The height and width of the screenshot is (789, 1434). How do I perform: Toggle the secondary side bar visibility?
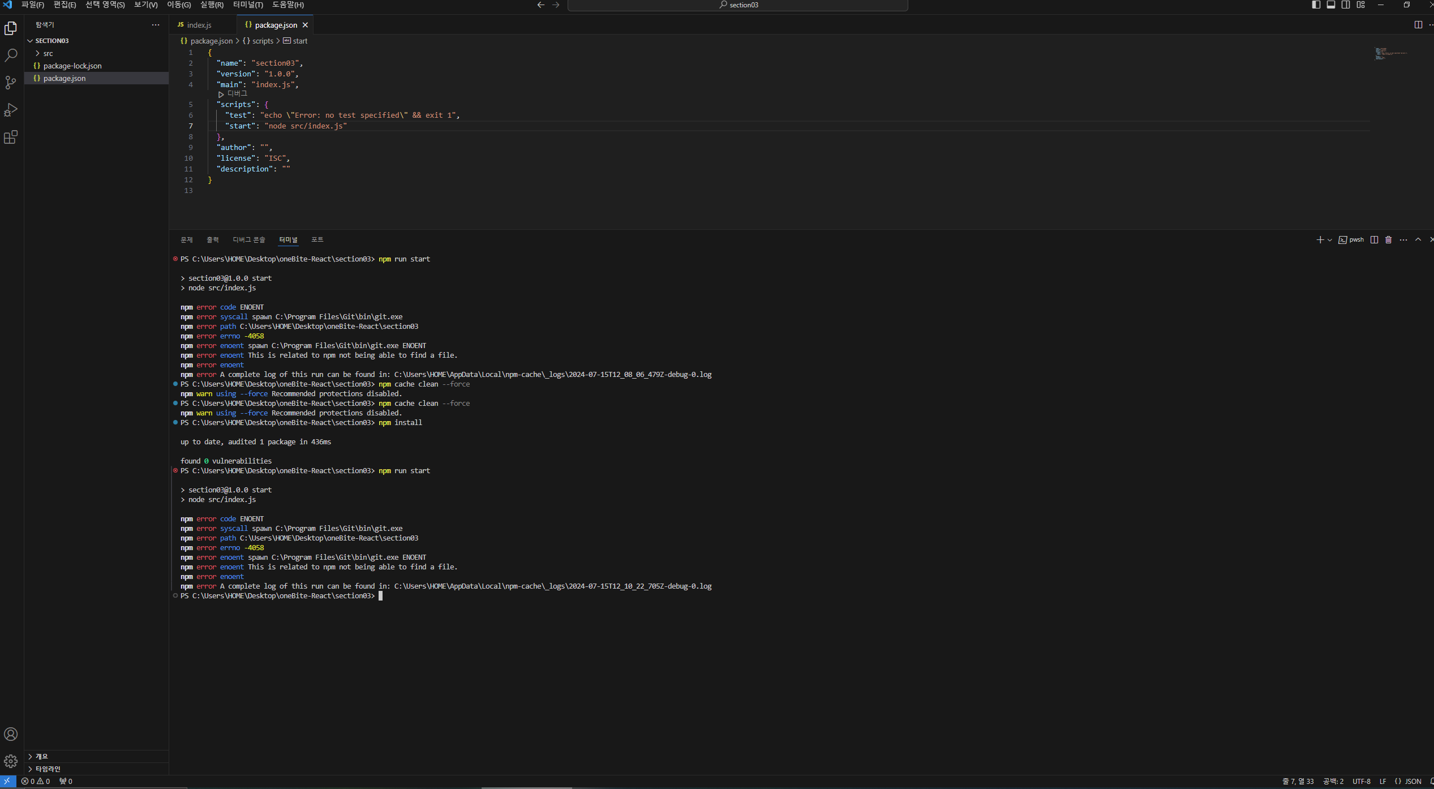1346,5
